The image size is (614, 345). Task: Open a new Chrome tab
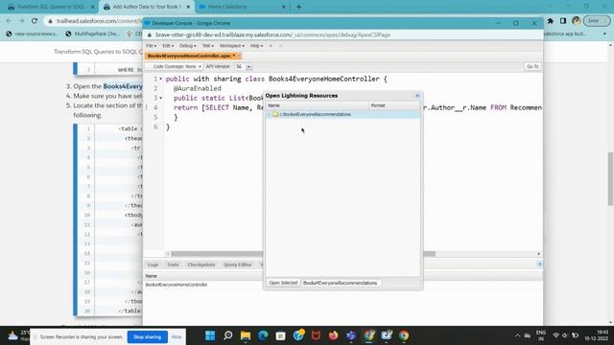pos(298,7)
